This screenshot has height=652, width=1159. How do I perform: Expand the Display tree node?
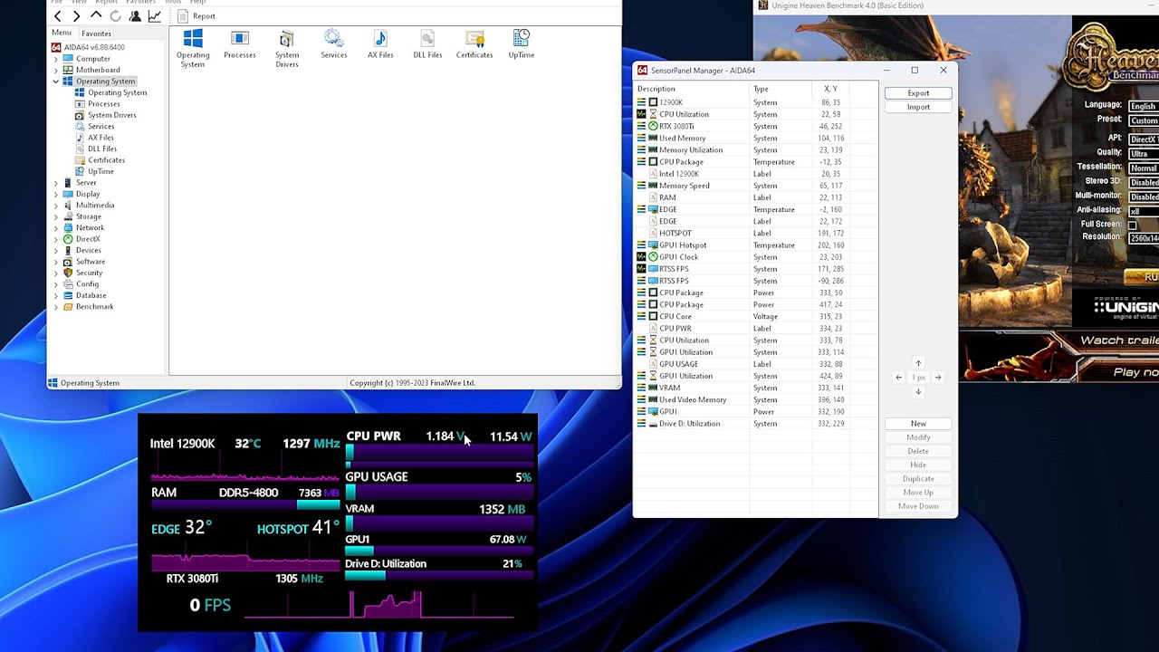click(x=56, y=194)
